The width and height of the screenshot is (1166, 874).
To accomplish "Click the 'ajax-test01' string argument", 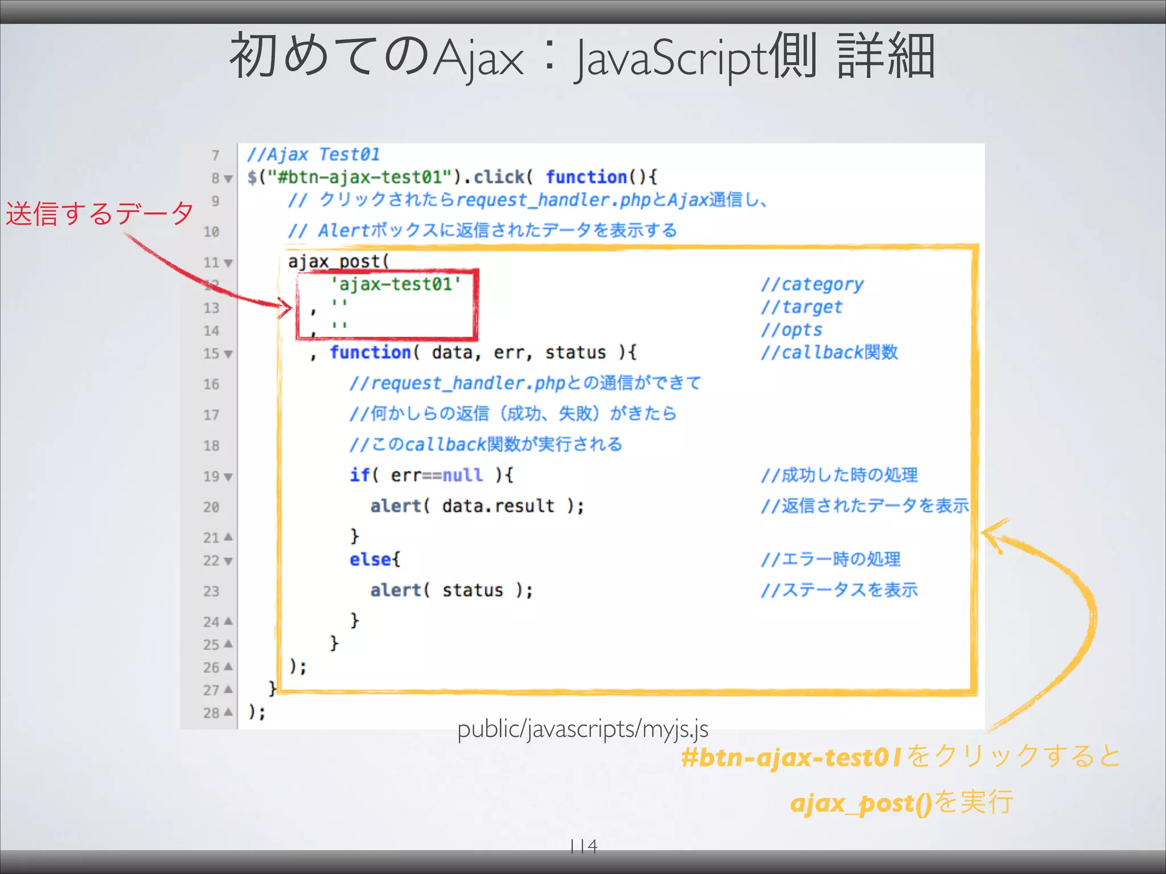I will (396, 284).
